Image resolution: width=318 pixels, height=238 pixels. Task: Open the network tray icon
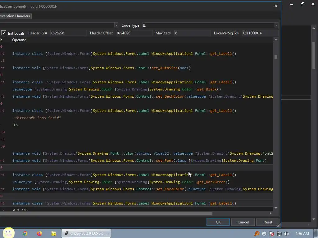tap(279, 234)
